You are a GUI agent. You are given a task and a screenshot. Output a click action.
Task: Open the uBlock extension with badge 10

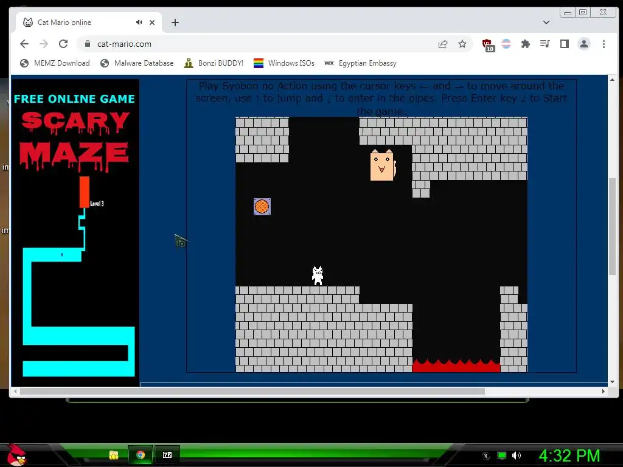[x=487, y=45]
